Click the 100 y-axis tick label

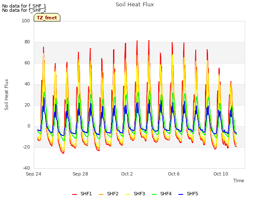(x=26, y=21)
